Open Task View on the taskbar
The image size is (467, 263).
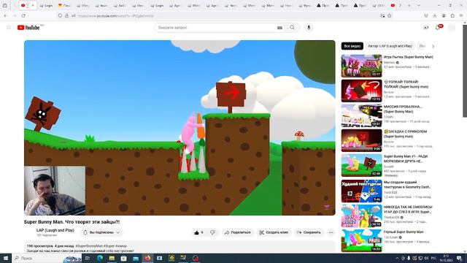point(88,258)
